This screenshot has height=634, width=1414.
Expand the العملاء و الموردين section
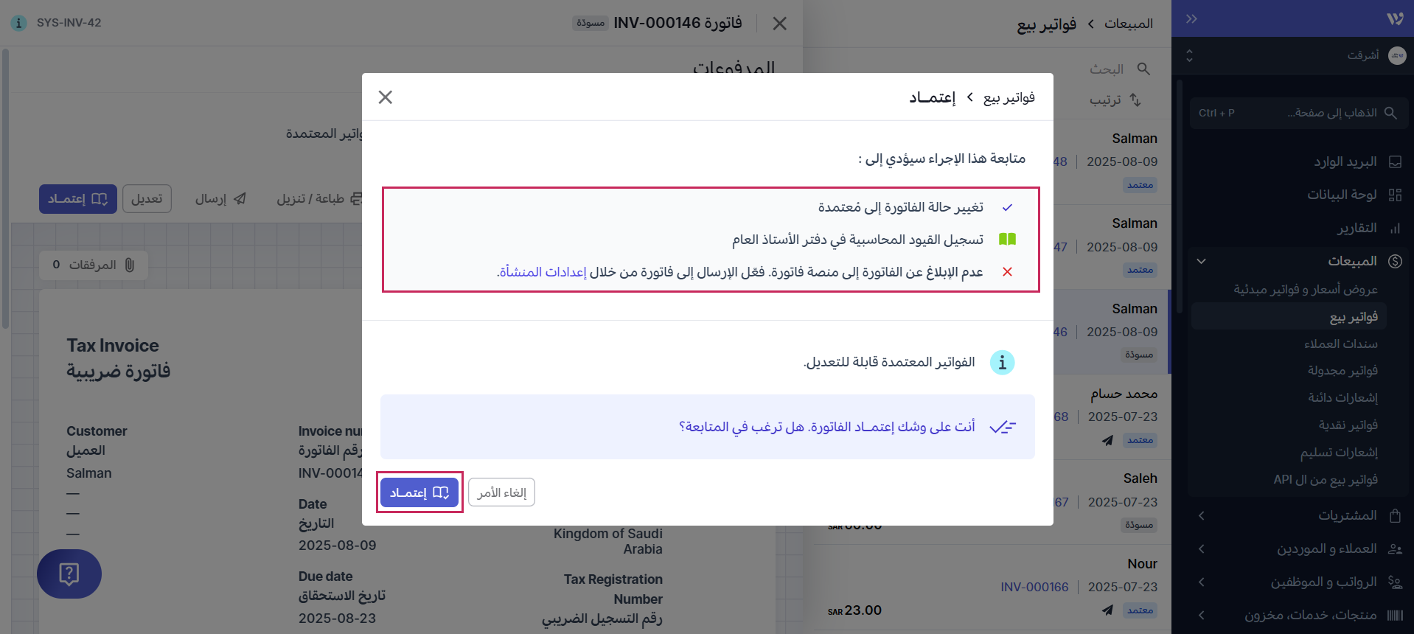point(1201,548)
